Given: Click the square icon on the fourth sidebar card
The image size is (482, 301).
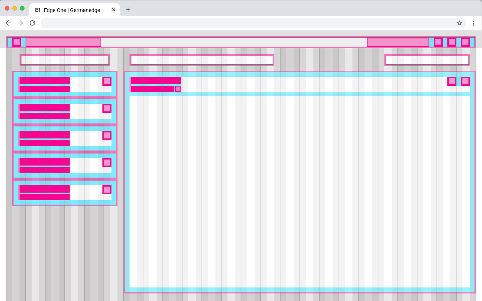Looking at the screenshot, I should pyautogui.click(x=107, y=163).
